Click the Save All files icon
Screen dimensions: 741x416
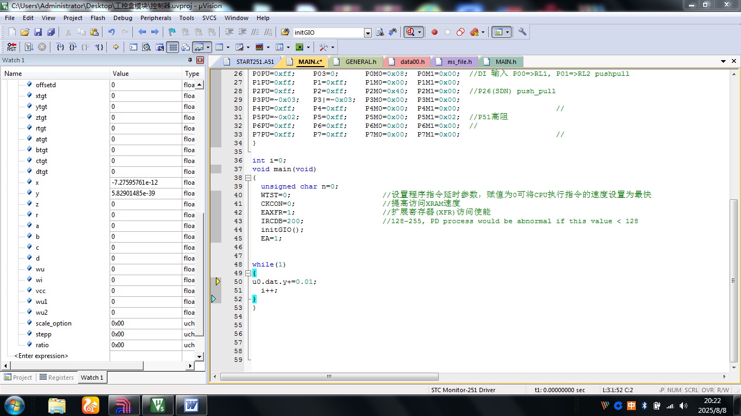click(50, 32)
